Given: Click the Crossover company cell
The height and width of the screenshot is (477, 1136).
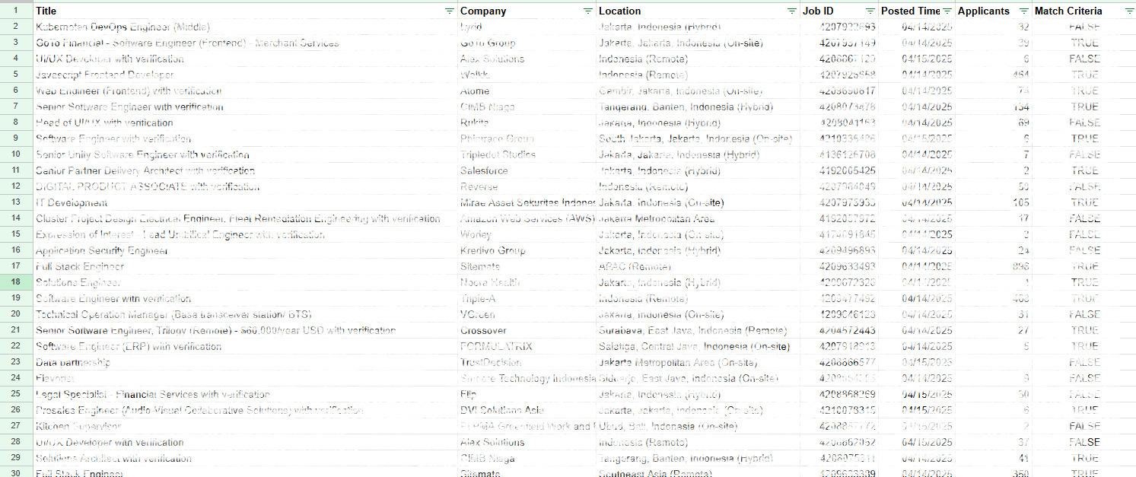Looking at the screenshot, I should pyautogui.click(x=527, y=330).
